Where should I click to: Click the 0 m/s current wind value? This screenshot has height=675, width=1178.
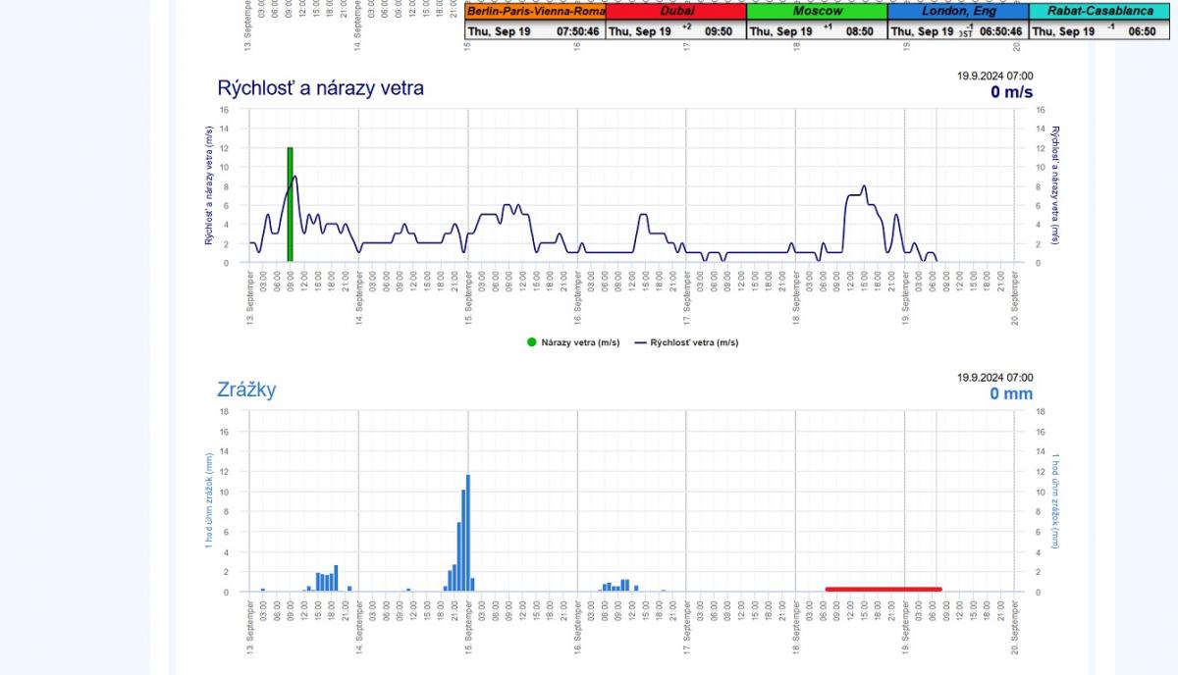(1011, 92)
